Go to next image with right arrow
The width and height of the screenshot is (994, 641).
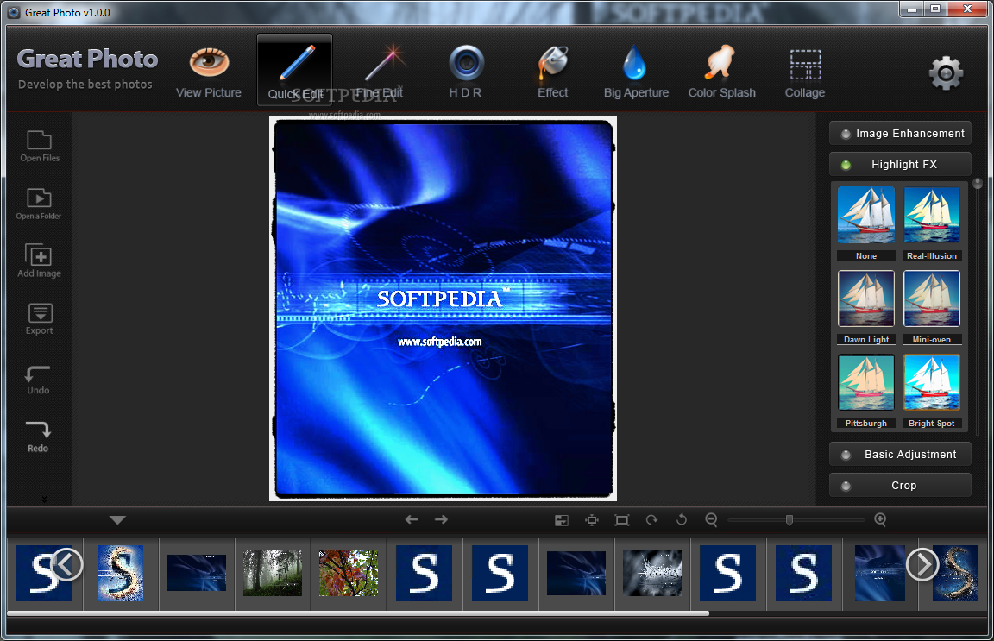(441, 520)
